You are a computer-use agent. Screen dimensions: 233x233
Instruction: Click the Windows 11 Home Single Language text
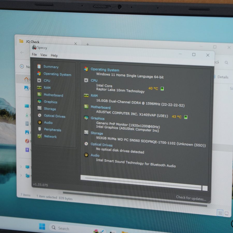click(130, 76)
